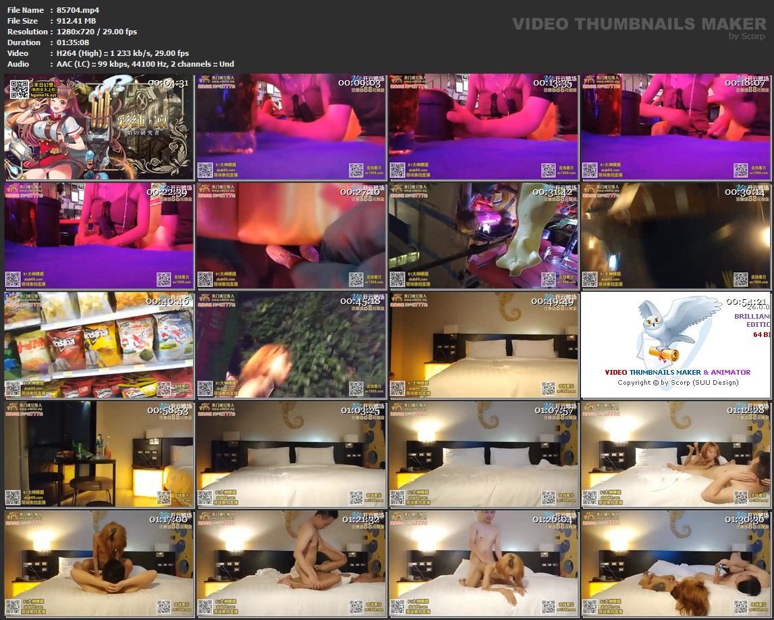The height and width of the screenshot is (620, 774).
Task: Click the bottom-left QR code in the 00:09:03 thumbnail
Action: tap(204, 170)
